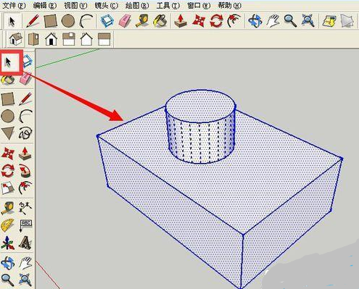359x289 pixels.
Task: Switch to Right view icon
Action: click(69, 39)
